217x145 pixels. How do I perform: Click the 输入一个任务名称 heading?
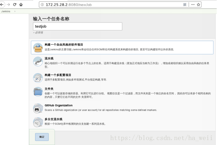tap(51, 19)
